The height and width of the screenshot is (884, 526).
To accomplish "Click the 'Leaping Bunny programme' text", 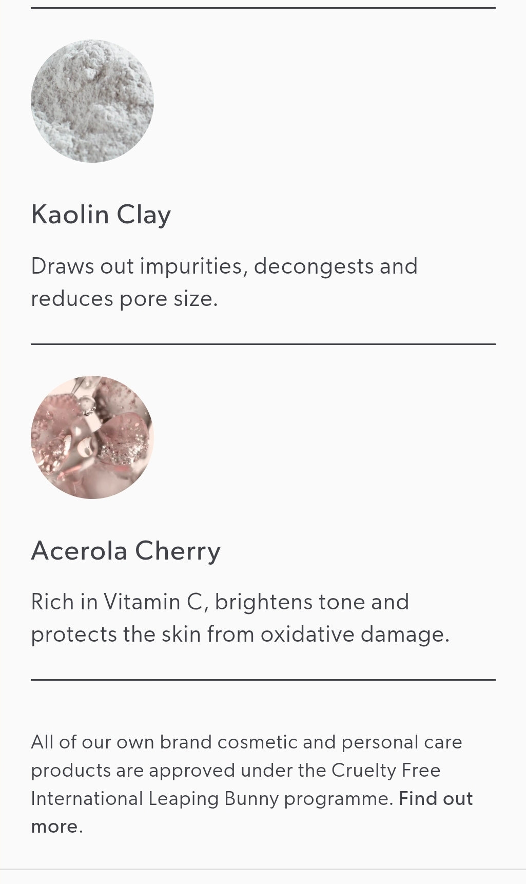I will pyautogui.click(x=270, y=799).
